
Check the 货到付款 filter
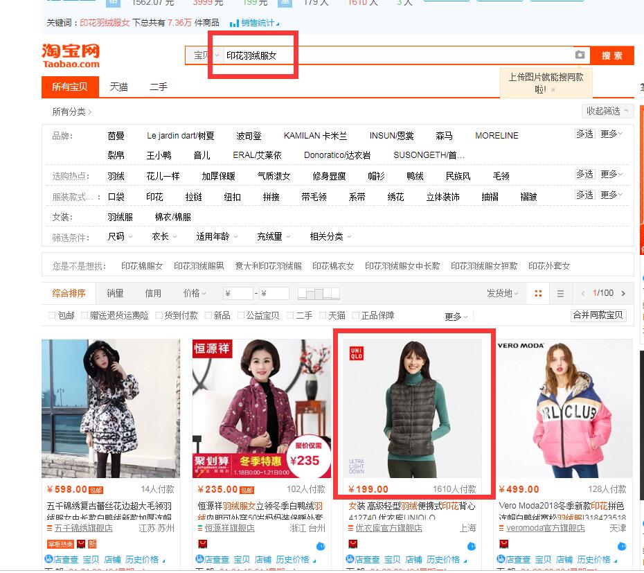[x=160, y=316]
